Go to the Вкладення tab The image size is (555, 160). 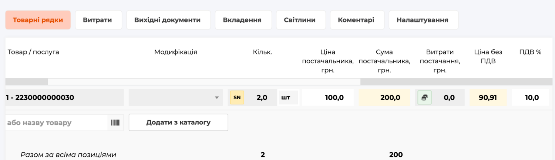(242, 20)
